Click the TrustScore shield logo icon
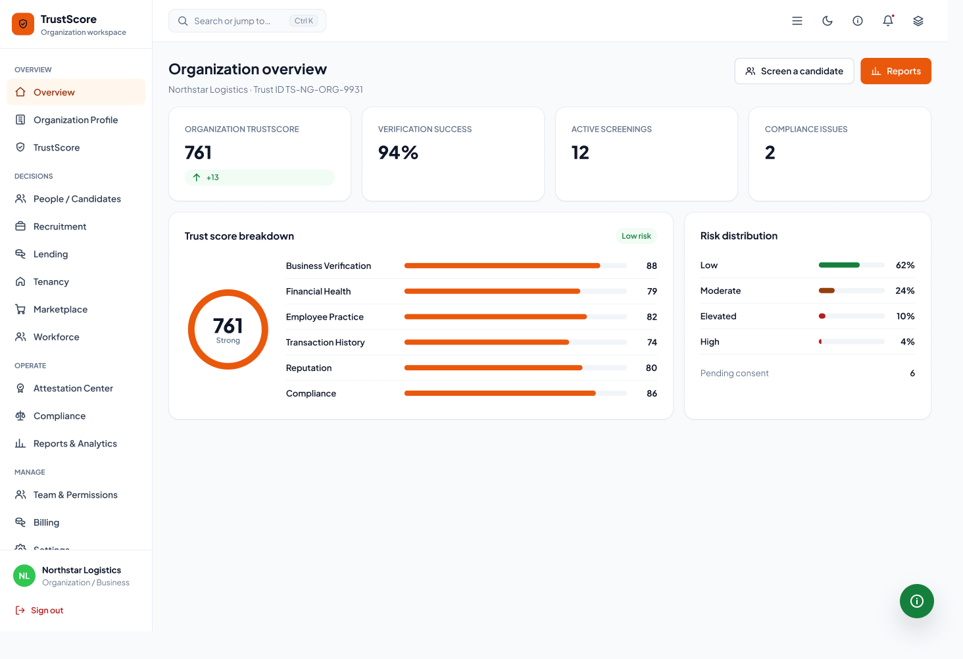The height and width of the screenshot is (659, 963). 23,24
